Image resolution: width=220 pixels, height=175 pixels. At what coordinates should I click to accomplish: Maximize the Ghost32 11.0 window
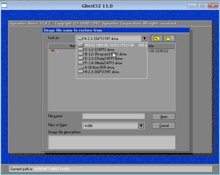[201, 6]
